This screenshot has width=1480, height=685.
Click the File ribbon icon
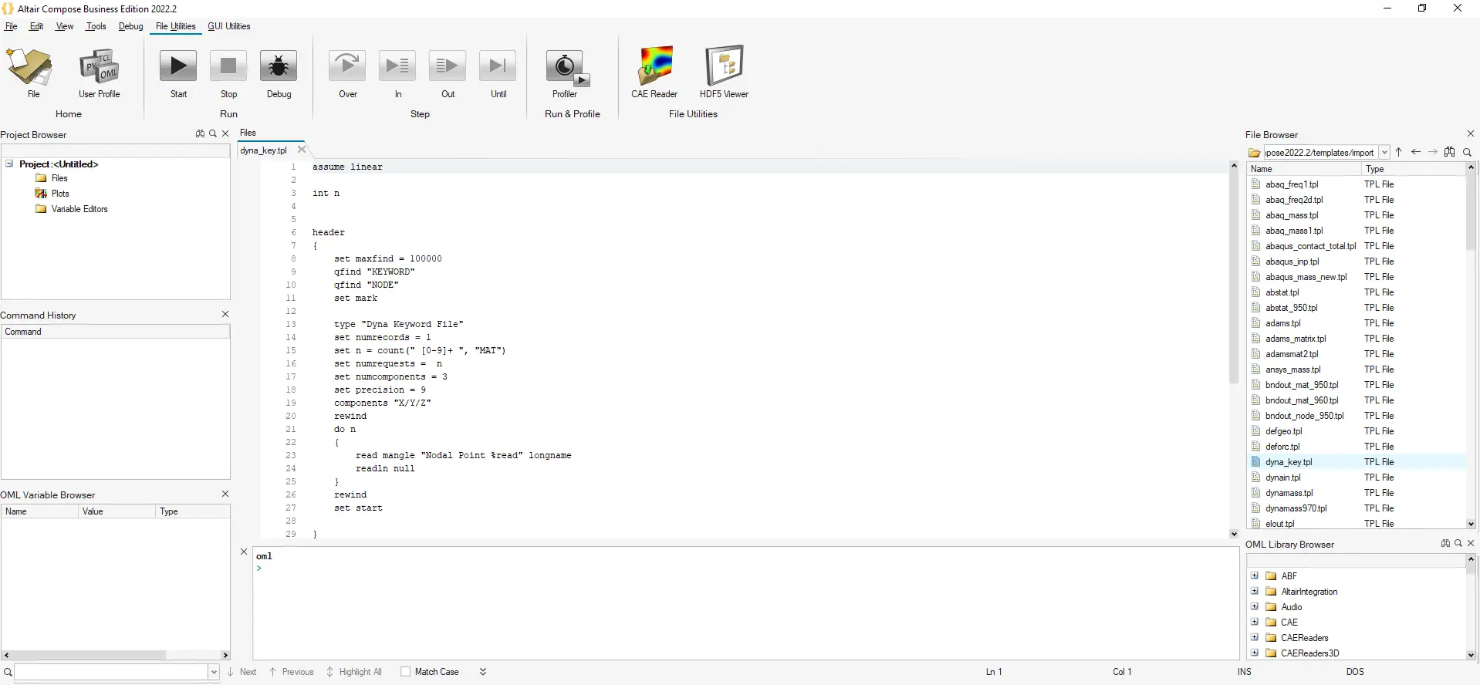29,67
